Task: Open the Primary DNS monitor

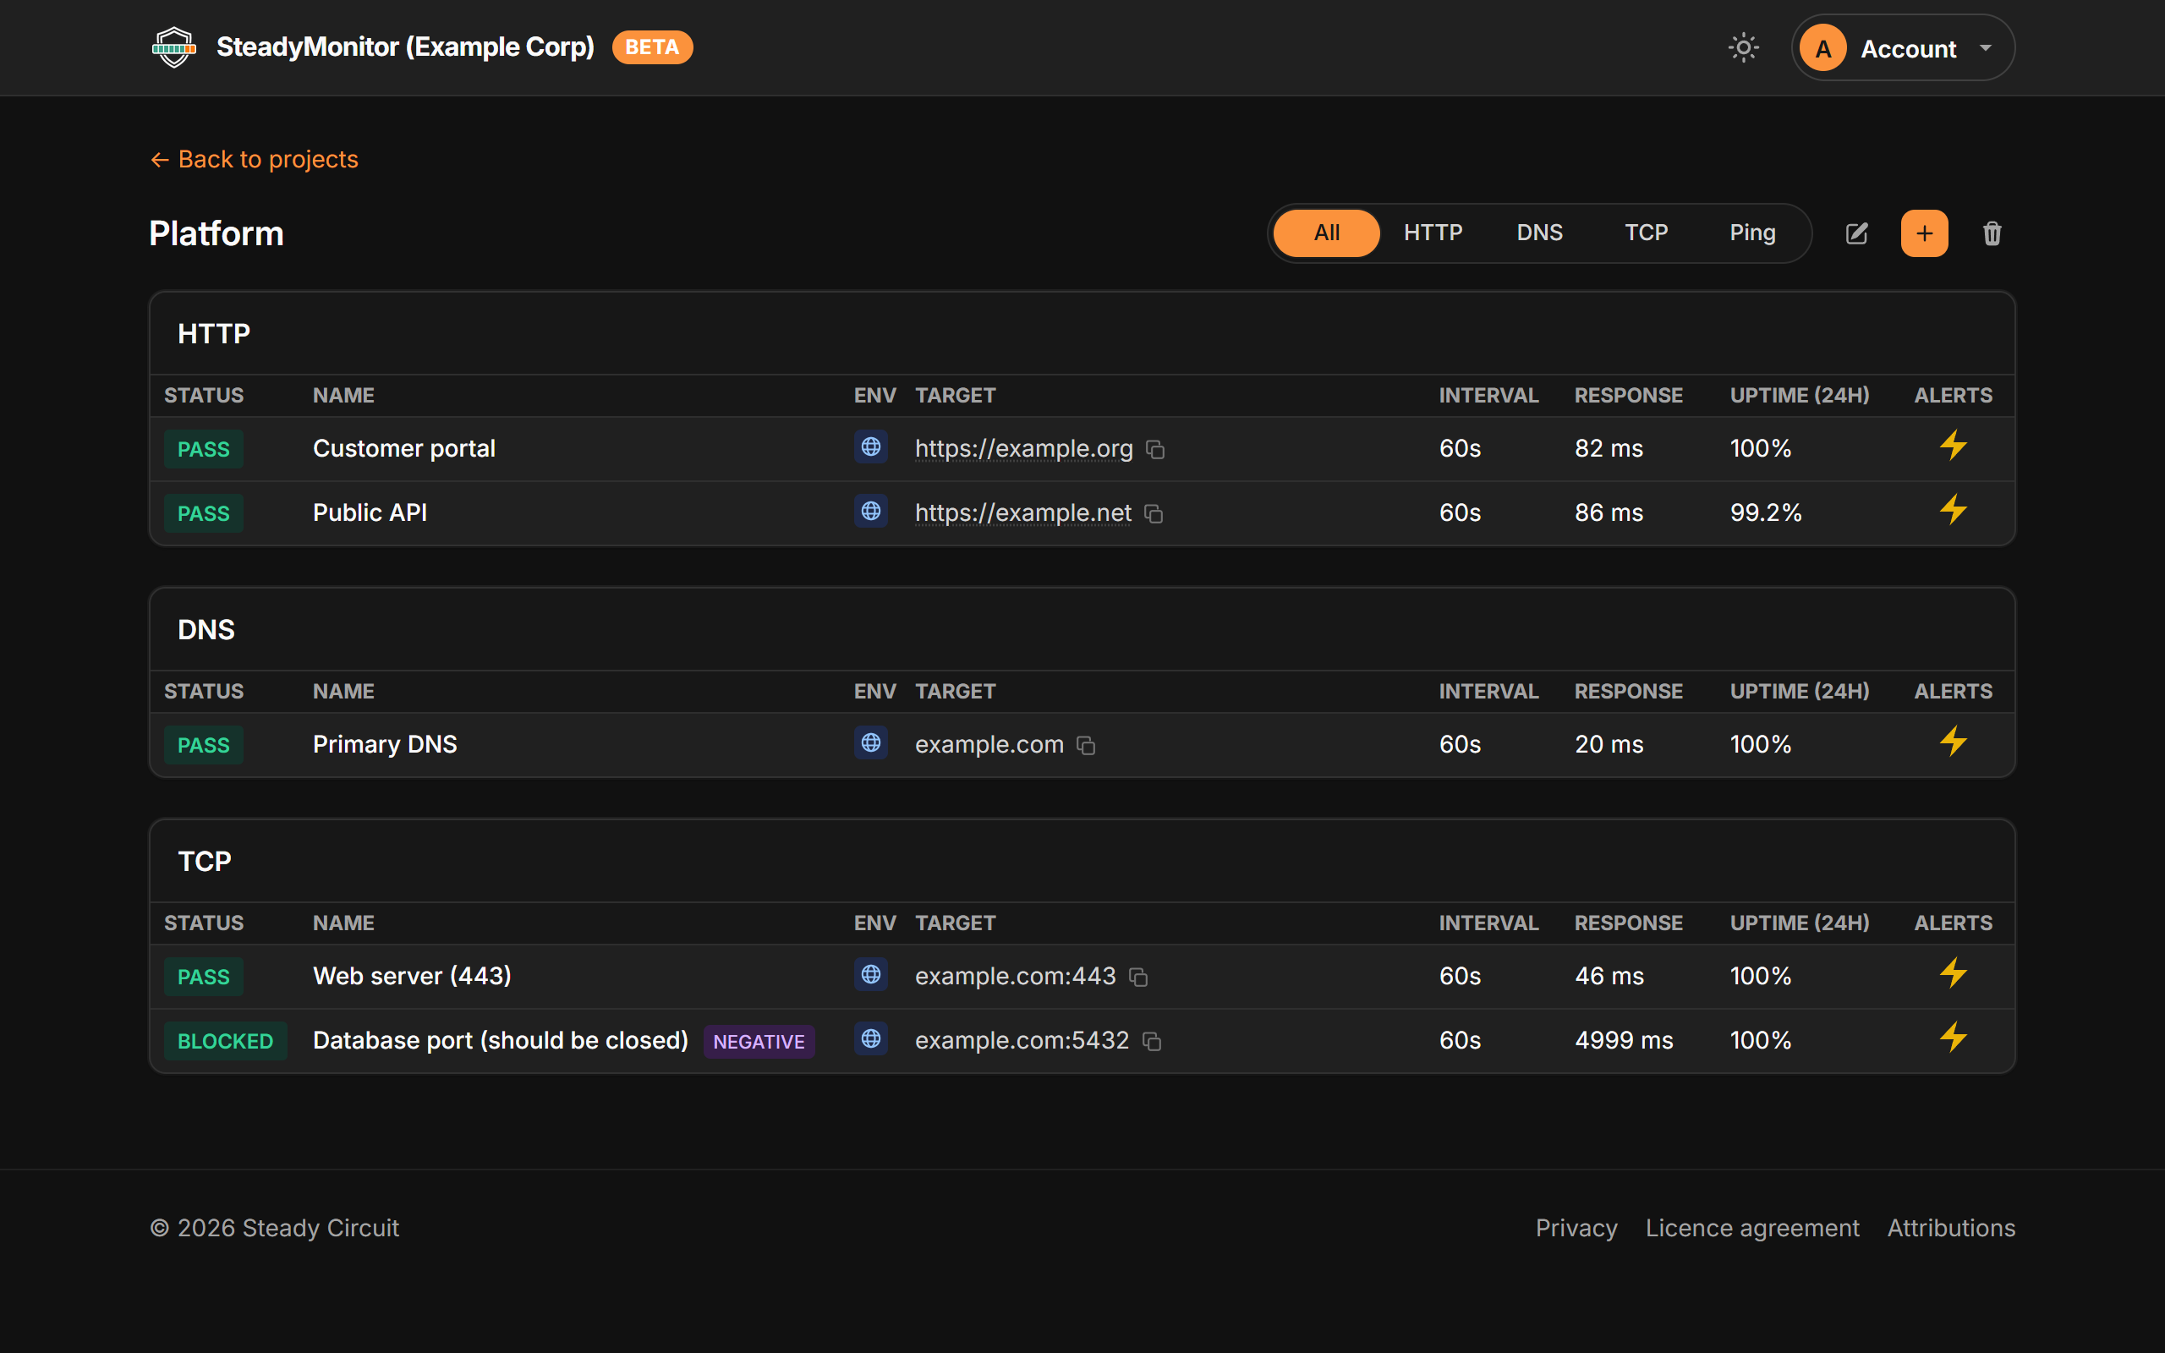Action: pyautogui.click(x=385, y=744)
